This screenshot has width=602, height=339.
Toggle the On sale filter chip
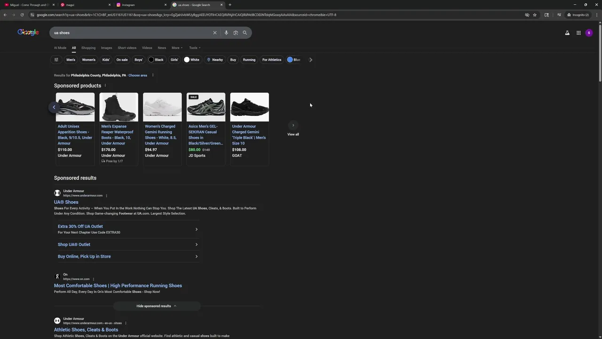pos(122,60)
